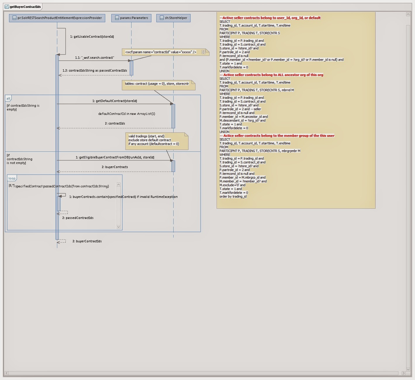Click the folded corner of the tables:contract note
This screenshot has width=415, height=380.
tap(193, 82)
